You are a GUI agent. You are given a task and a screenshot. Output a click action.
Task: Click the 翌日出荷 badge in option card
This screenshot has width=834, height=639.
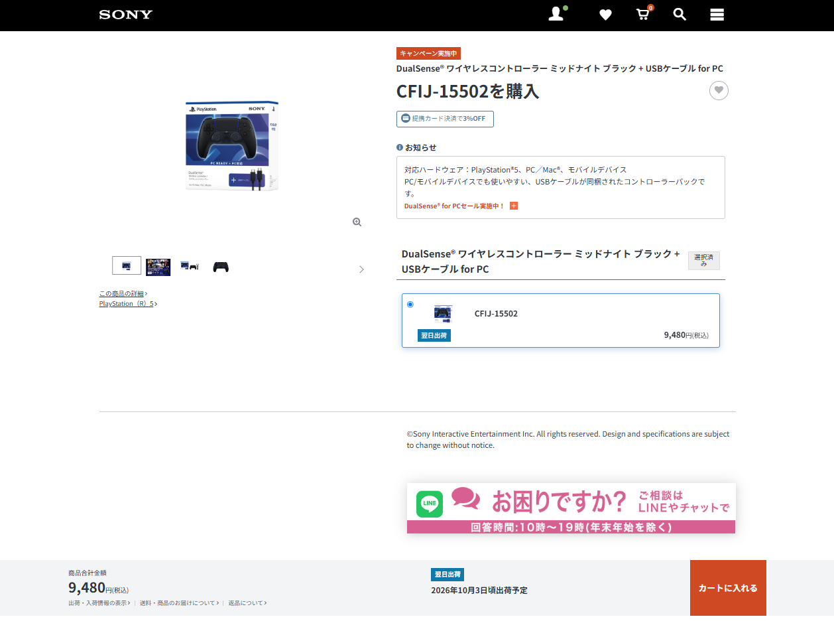click(434, 336)
